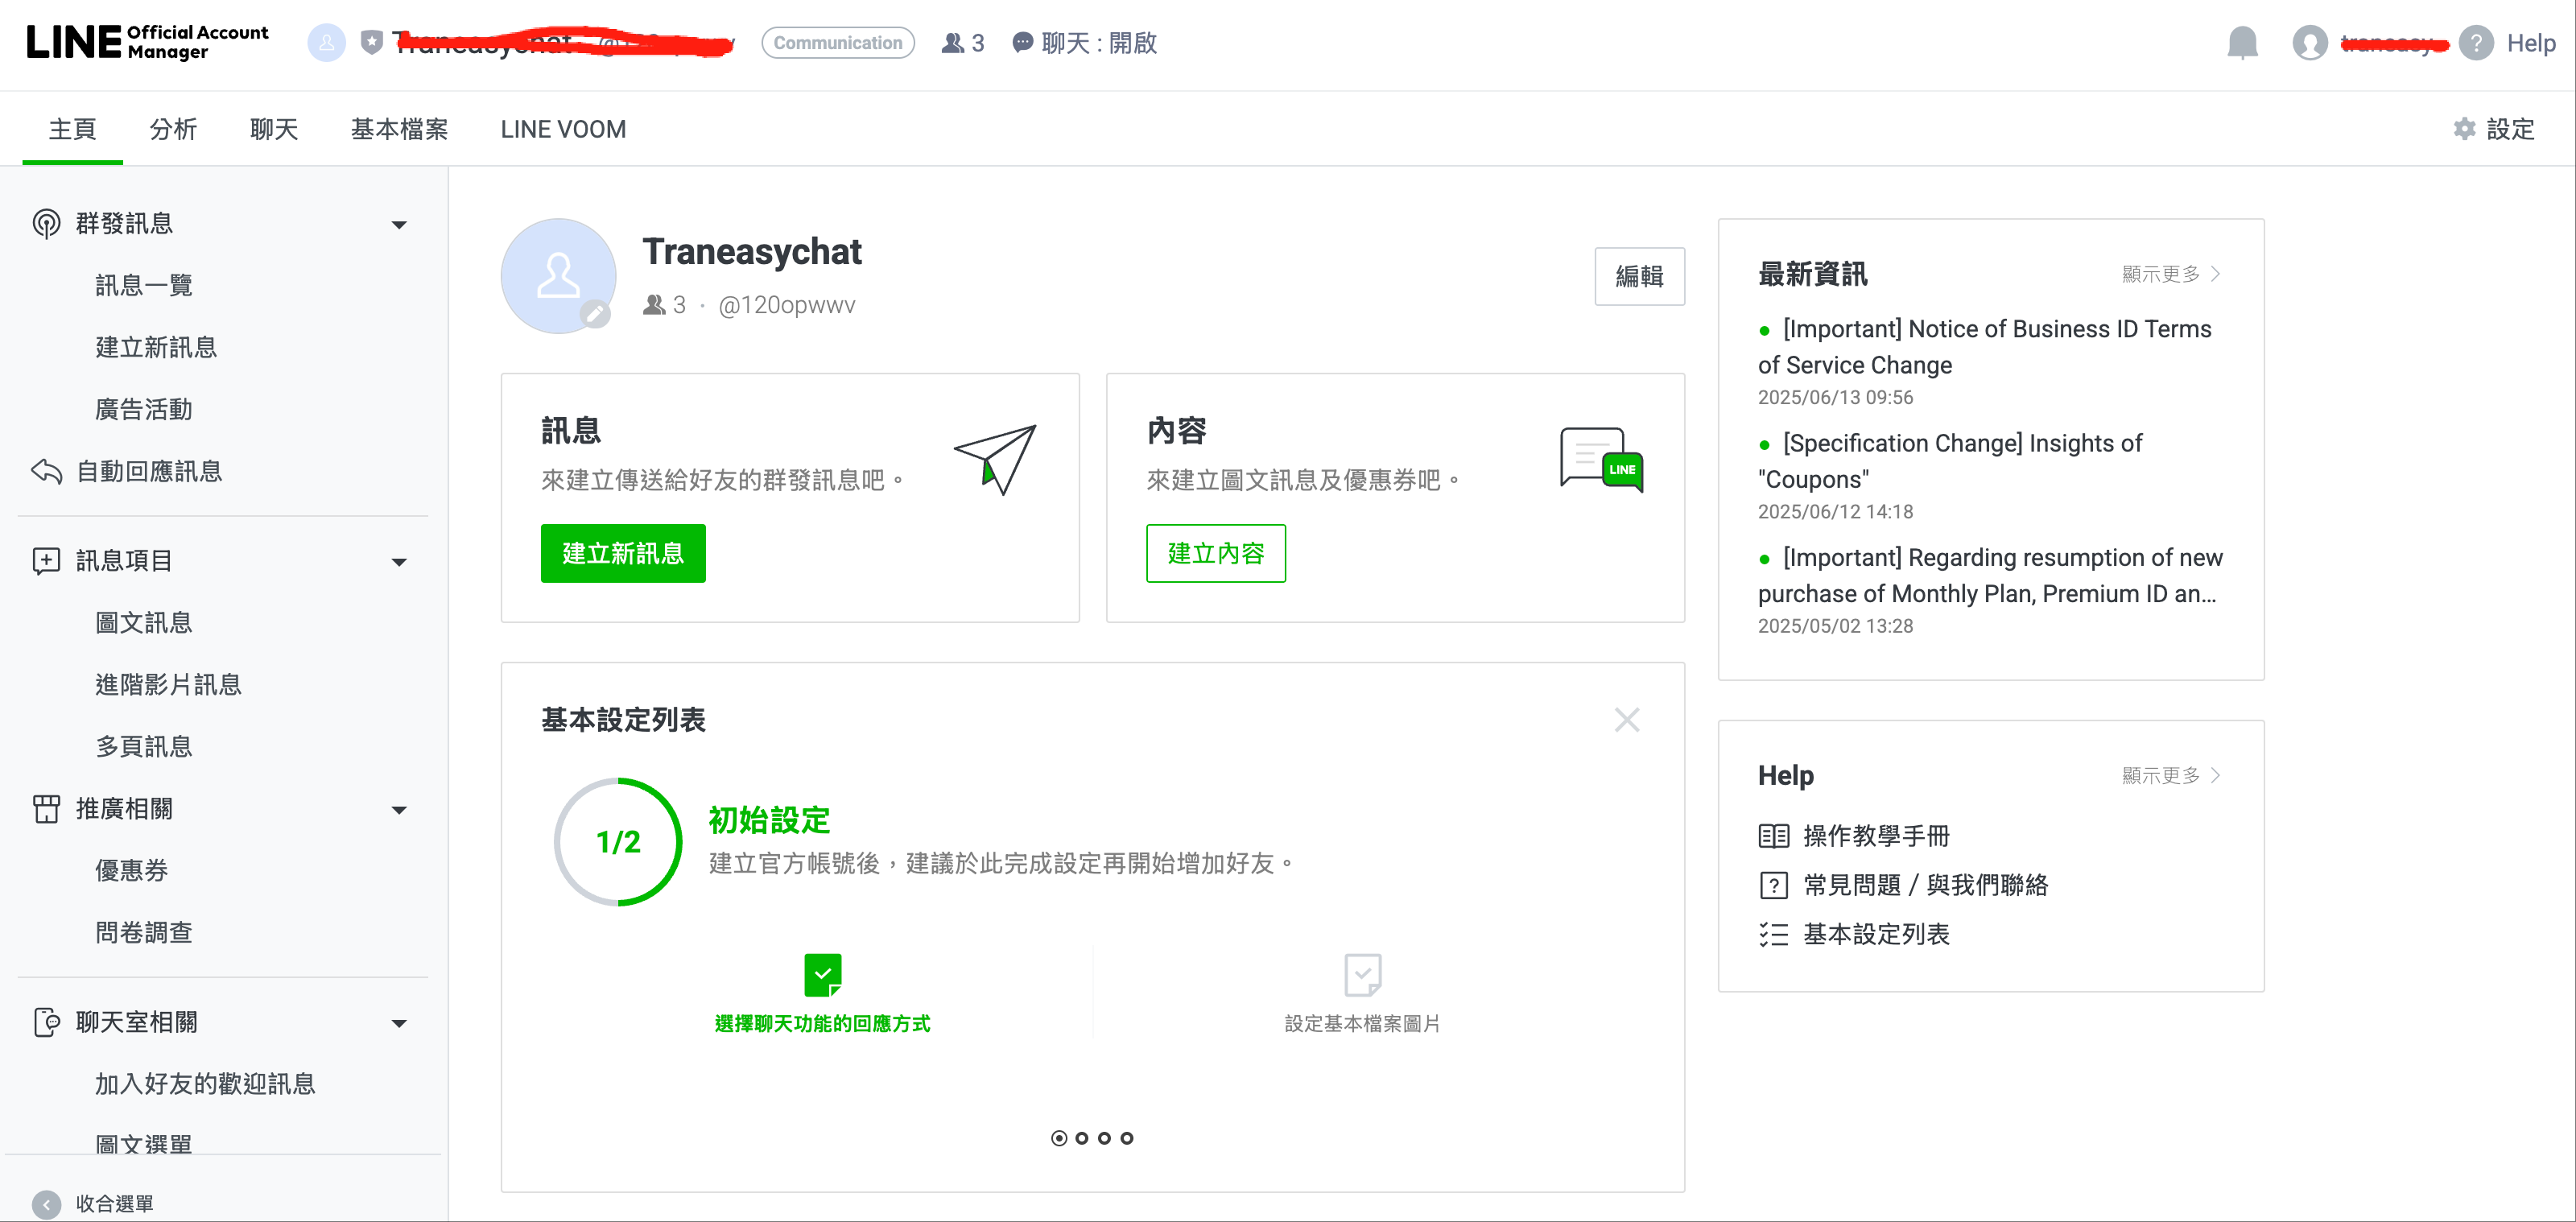Click the checked 選擇聊天功能的回應方式 checkbox item

(x=822, y=975)
